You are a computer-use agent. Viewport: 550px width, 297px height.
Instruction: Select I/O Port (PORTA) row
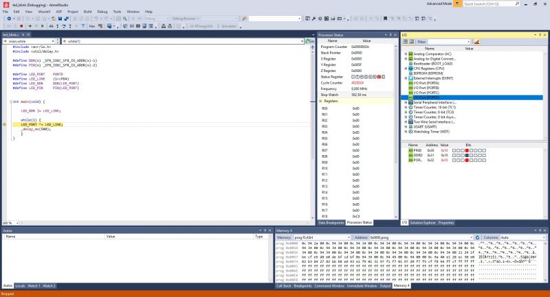tap(426, 83)
